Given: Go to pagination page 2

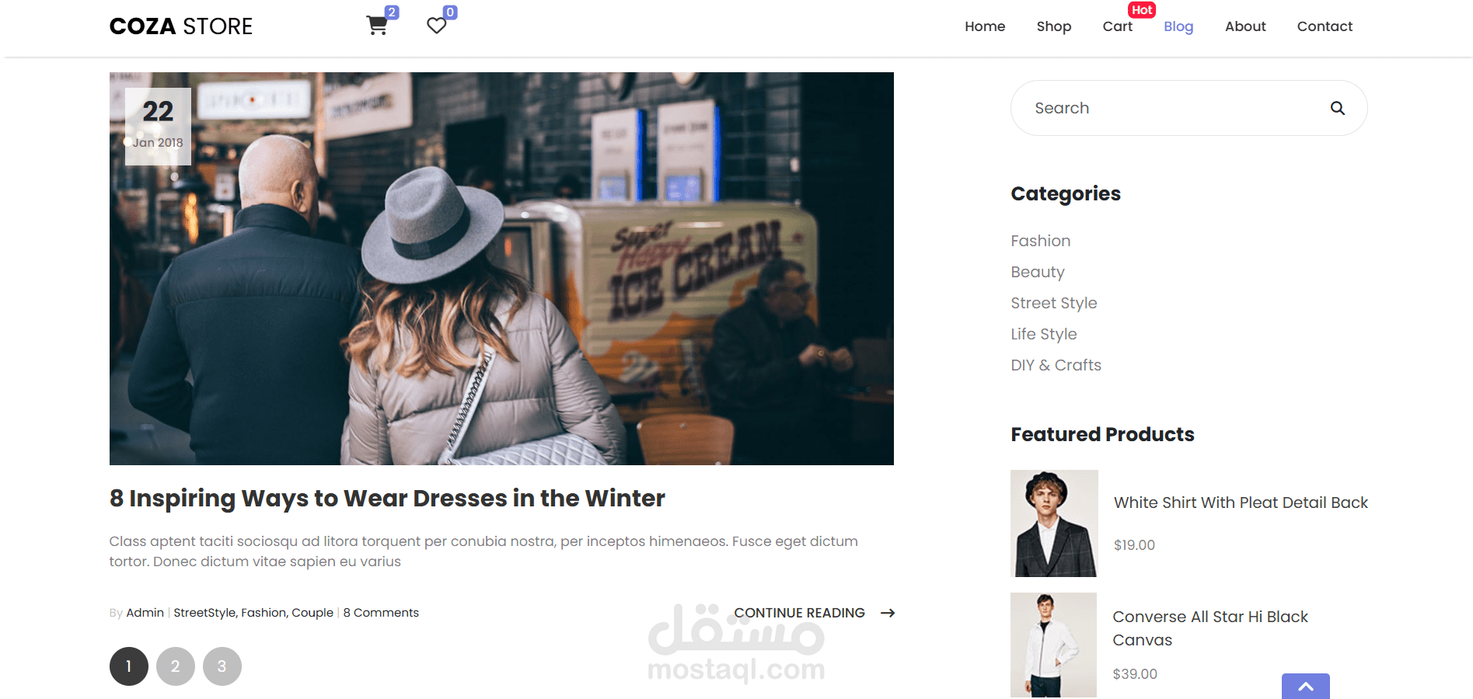Looking at the screenshot, I should pyautogui.click(x=176, y=666).
